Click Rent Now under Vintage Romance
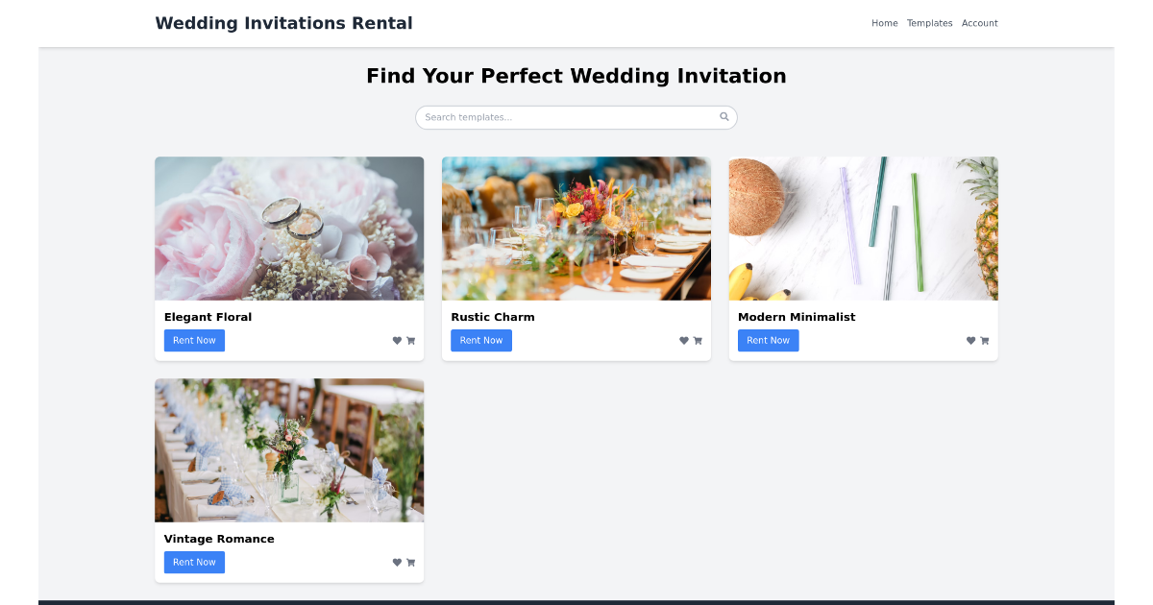1153x605 pixels. click(194, 562)
